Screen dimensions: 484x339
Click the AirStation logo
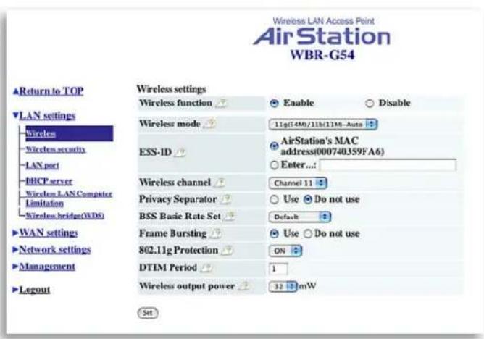click(322, 36)
